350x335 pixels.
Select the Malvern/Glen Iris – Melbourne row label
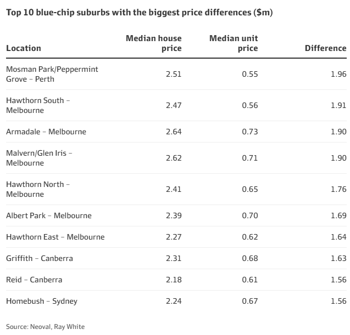[x=39, y=158]
